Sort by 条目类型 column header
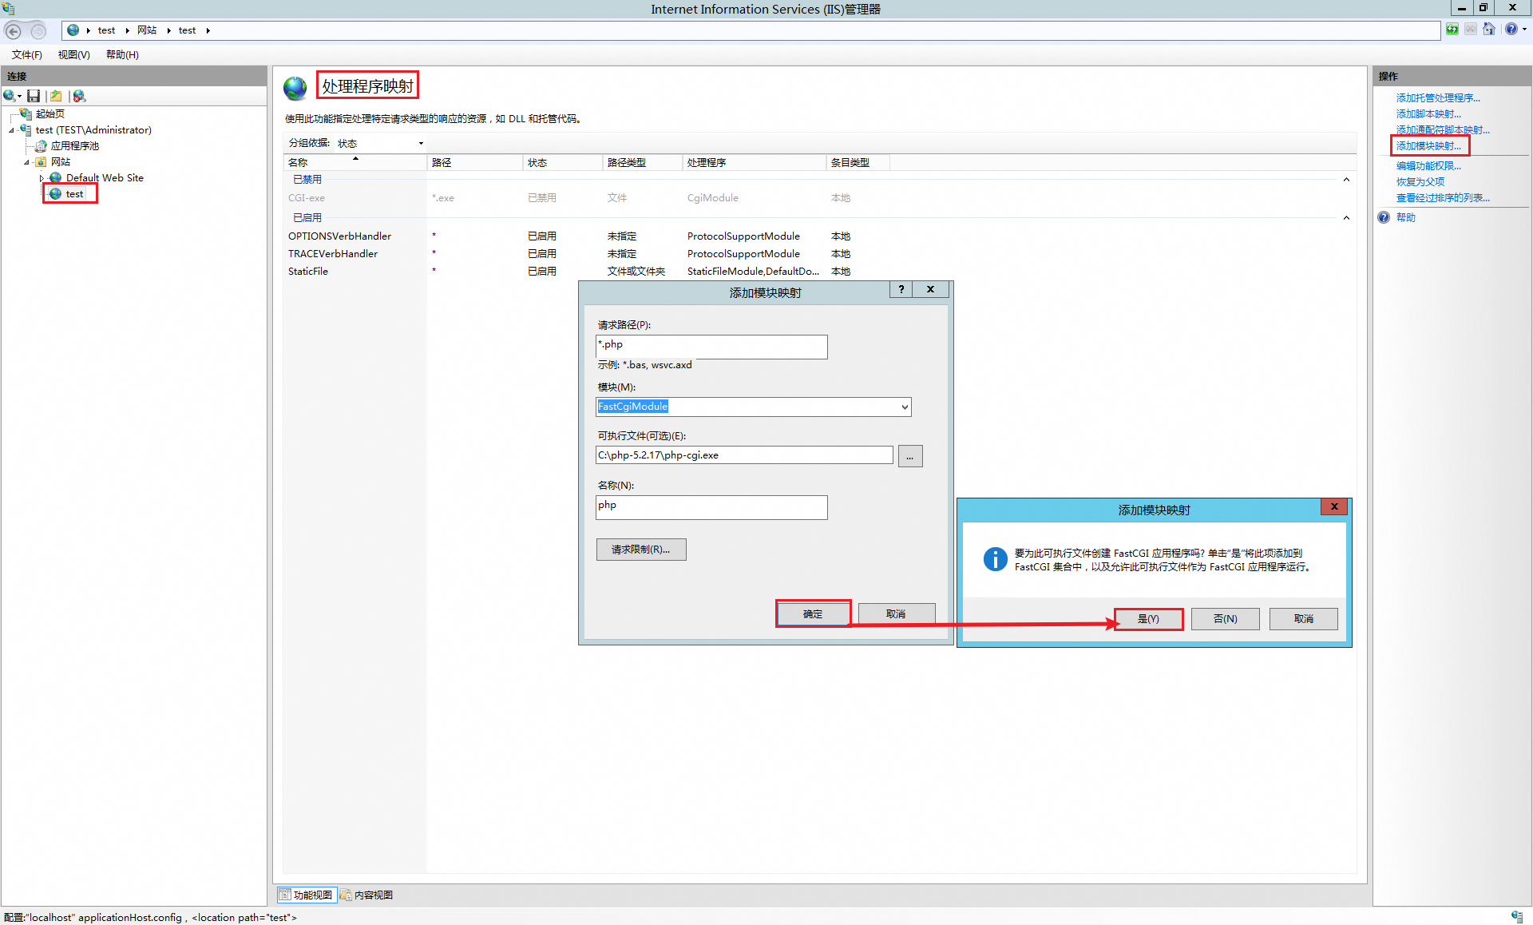The width and height of the screenshot is (1533, 925). pyautogui.click(x=858, y=162)
